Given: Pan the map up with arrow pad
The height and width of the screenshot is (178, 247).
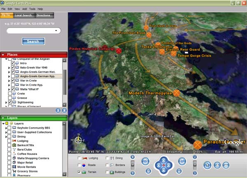Looking at the screenshot, I should pyautogui.click(x=163, y=161).
